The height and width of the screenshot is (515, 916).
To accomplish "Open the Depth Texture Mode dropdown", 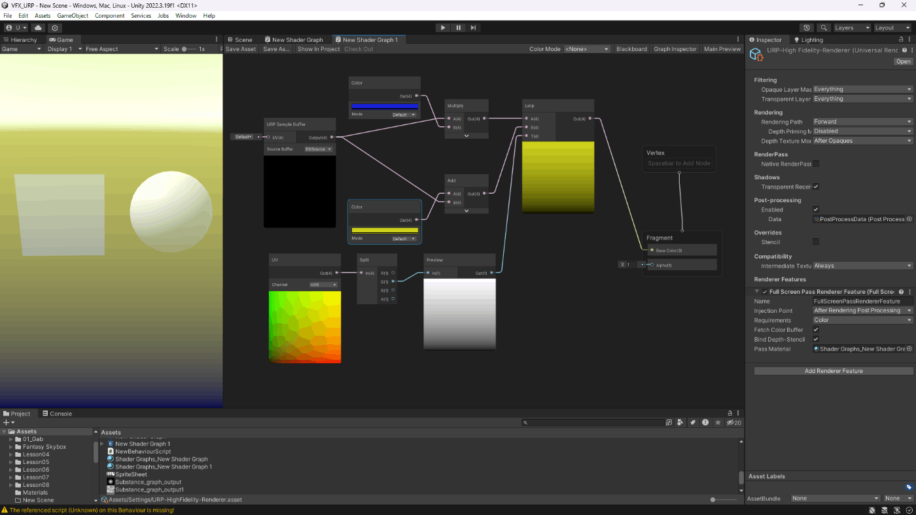I will (x=862, y=141).
